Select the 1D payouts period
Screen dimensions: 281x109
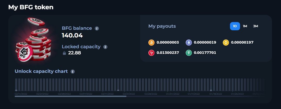coord(235,26)
